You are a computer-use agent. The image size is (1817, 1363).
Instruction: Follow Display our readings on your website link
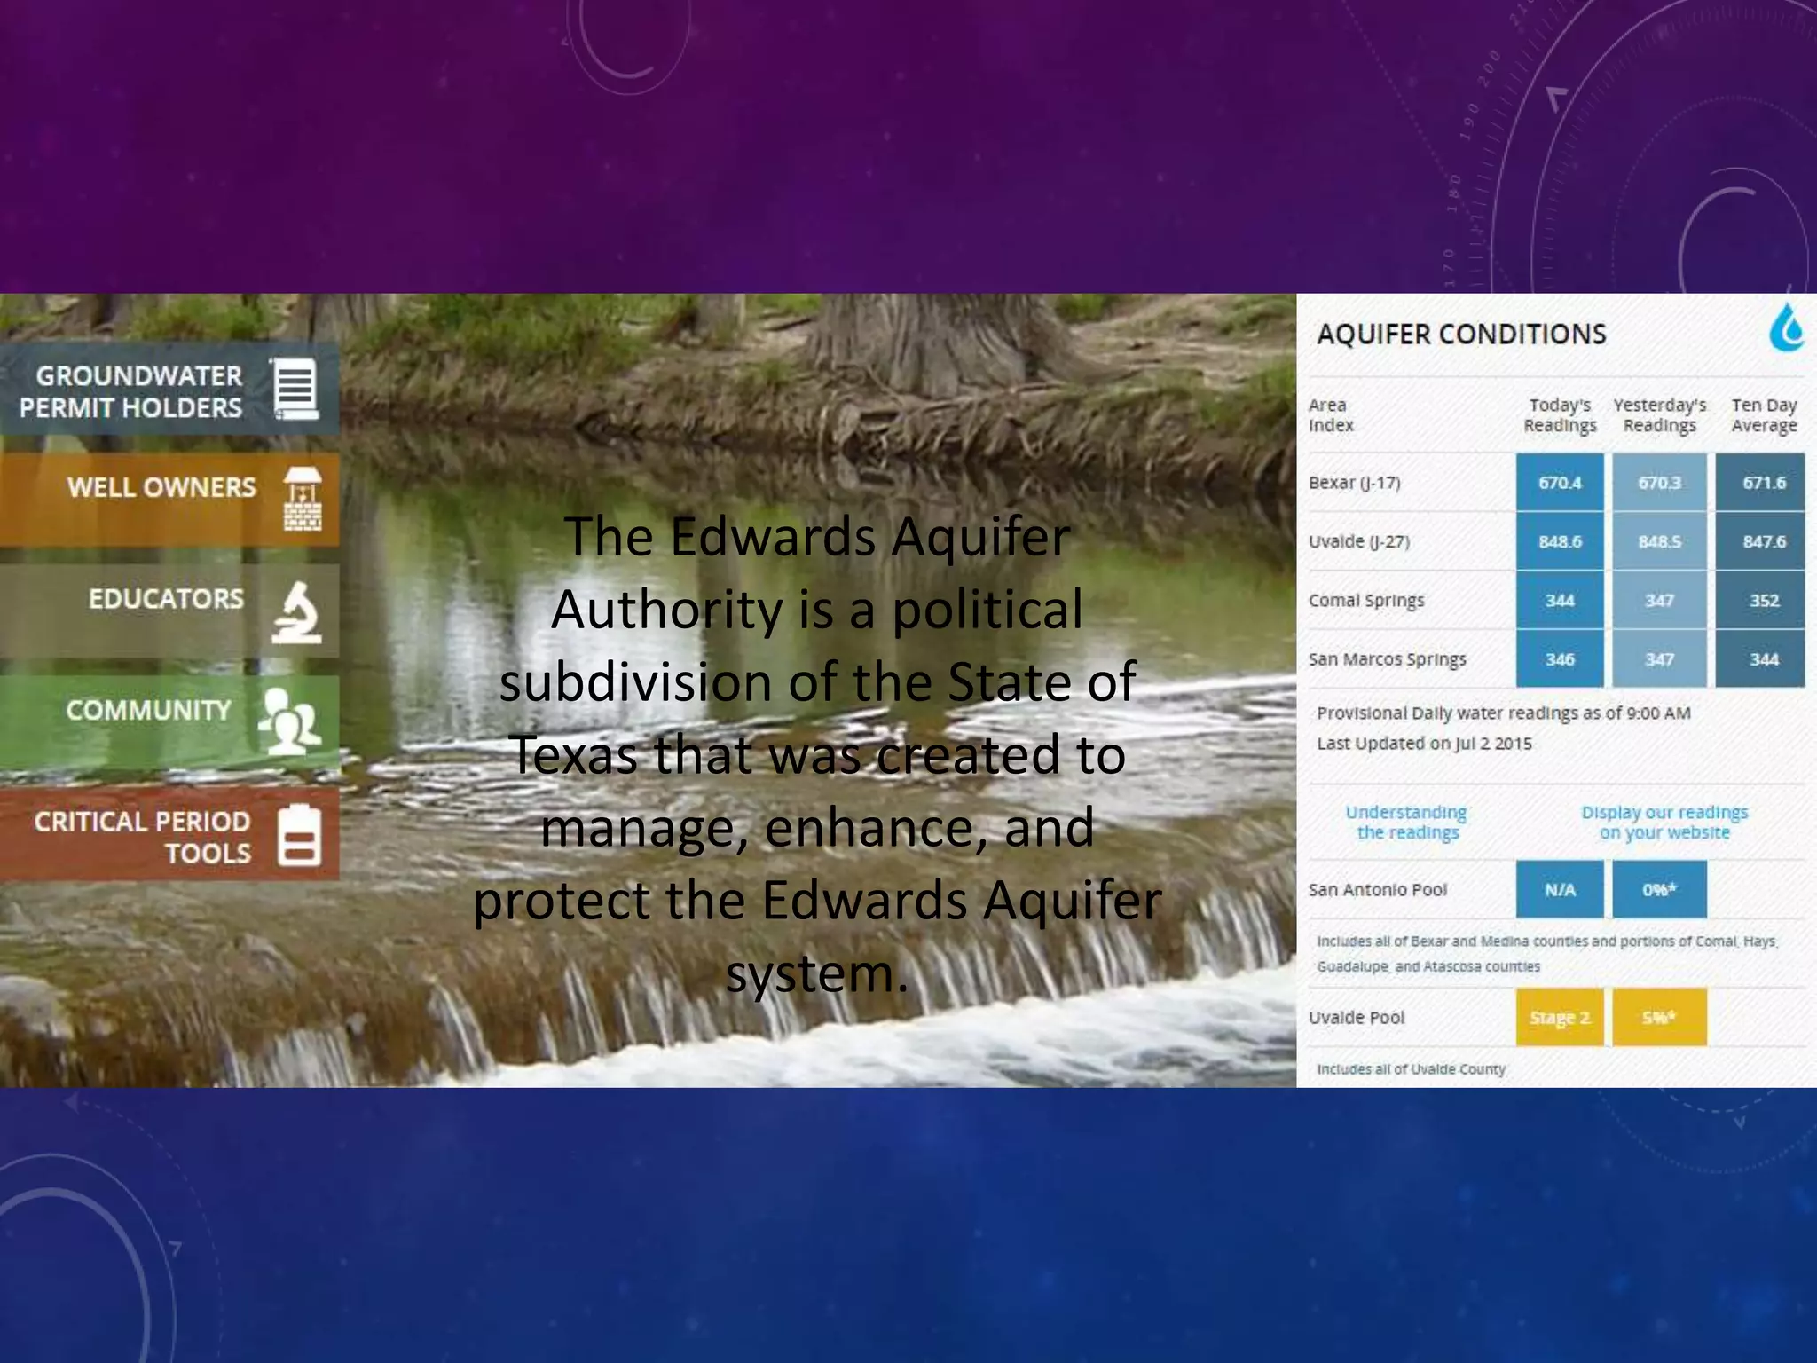click(x=1664, y=823)
